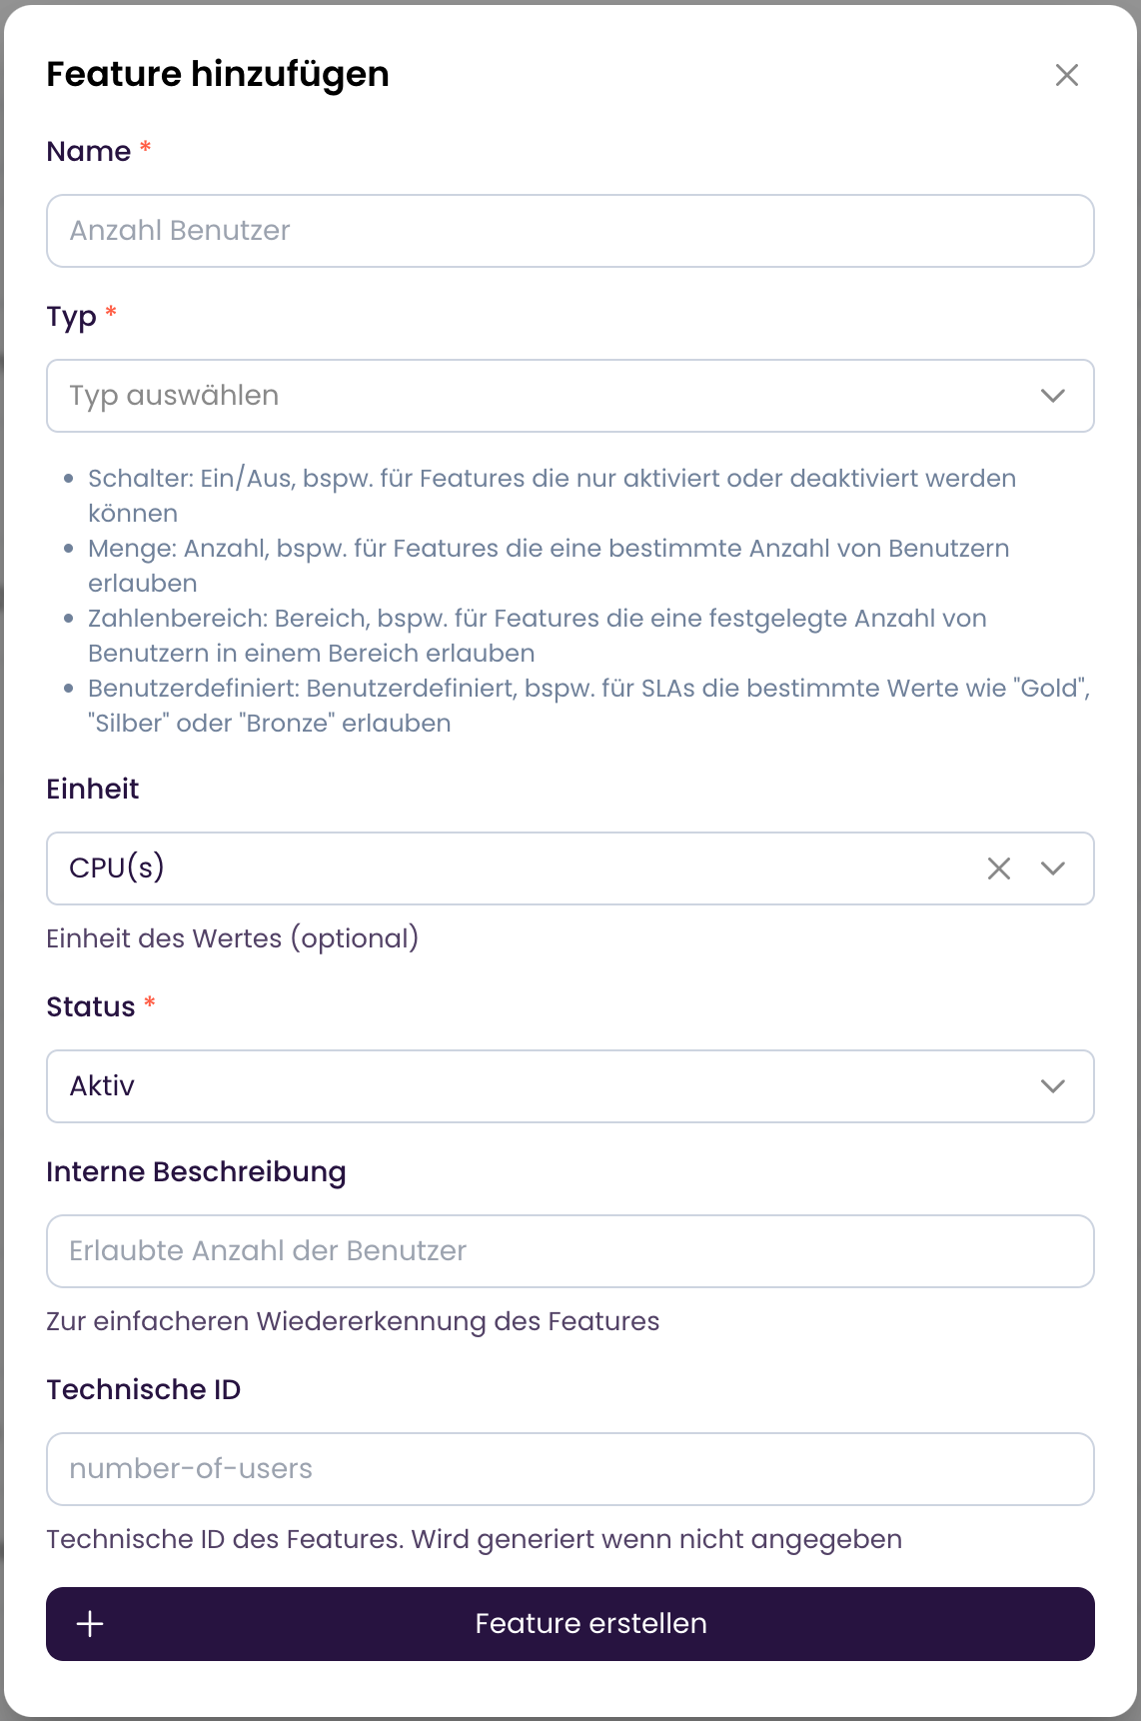
Task: Click the chevron icon on the Einheit selector
Action: click(1052, 868)
